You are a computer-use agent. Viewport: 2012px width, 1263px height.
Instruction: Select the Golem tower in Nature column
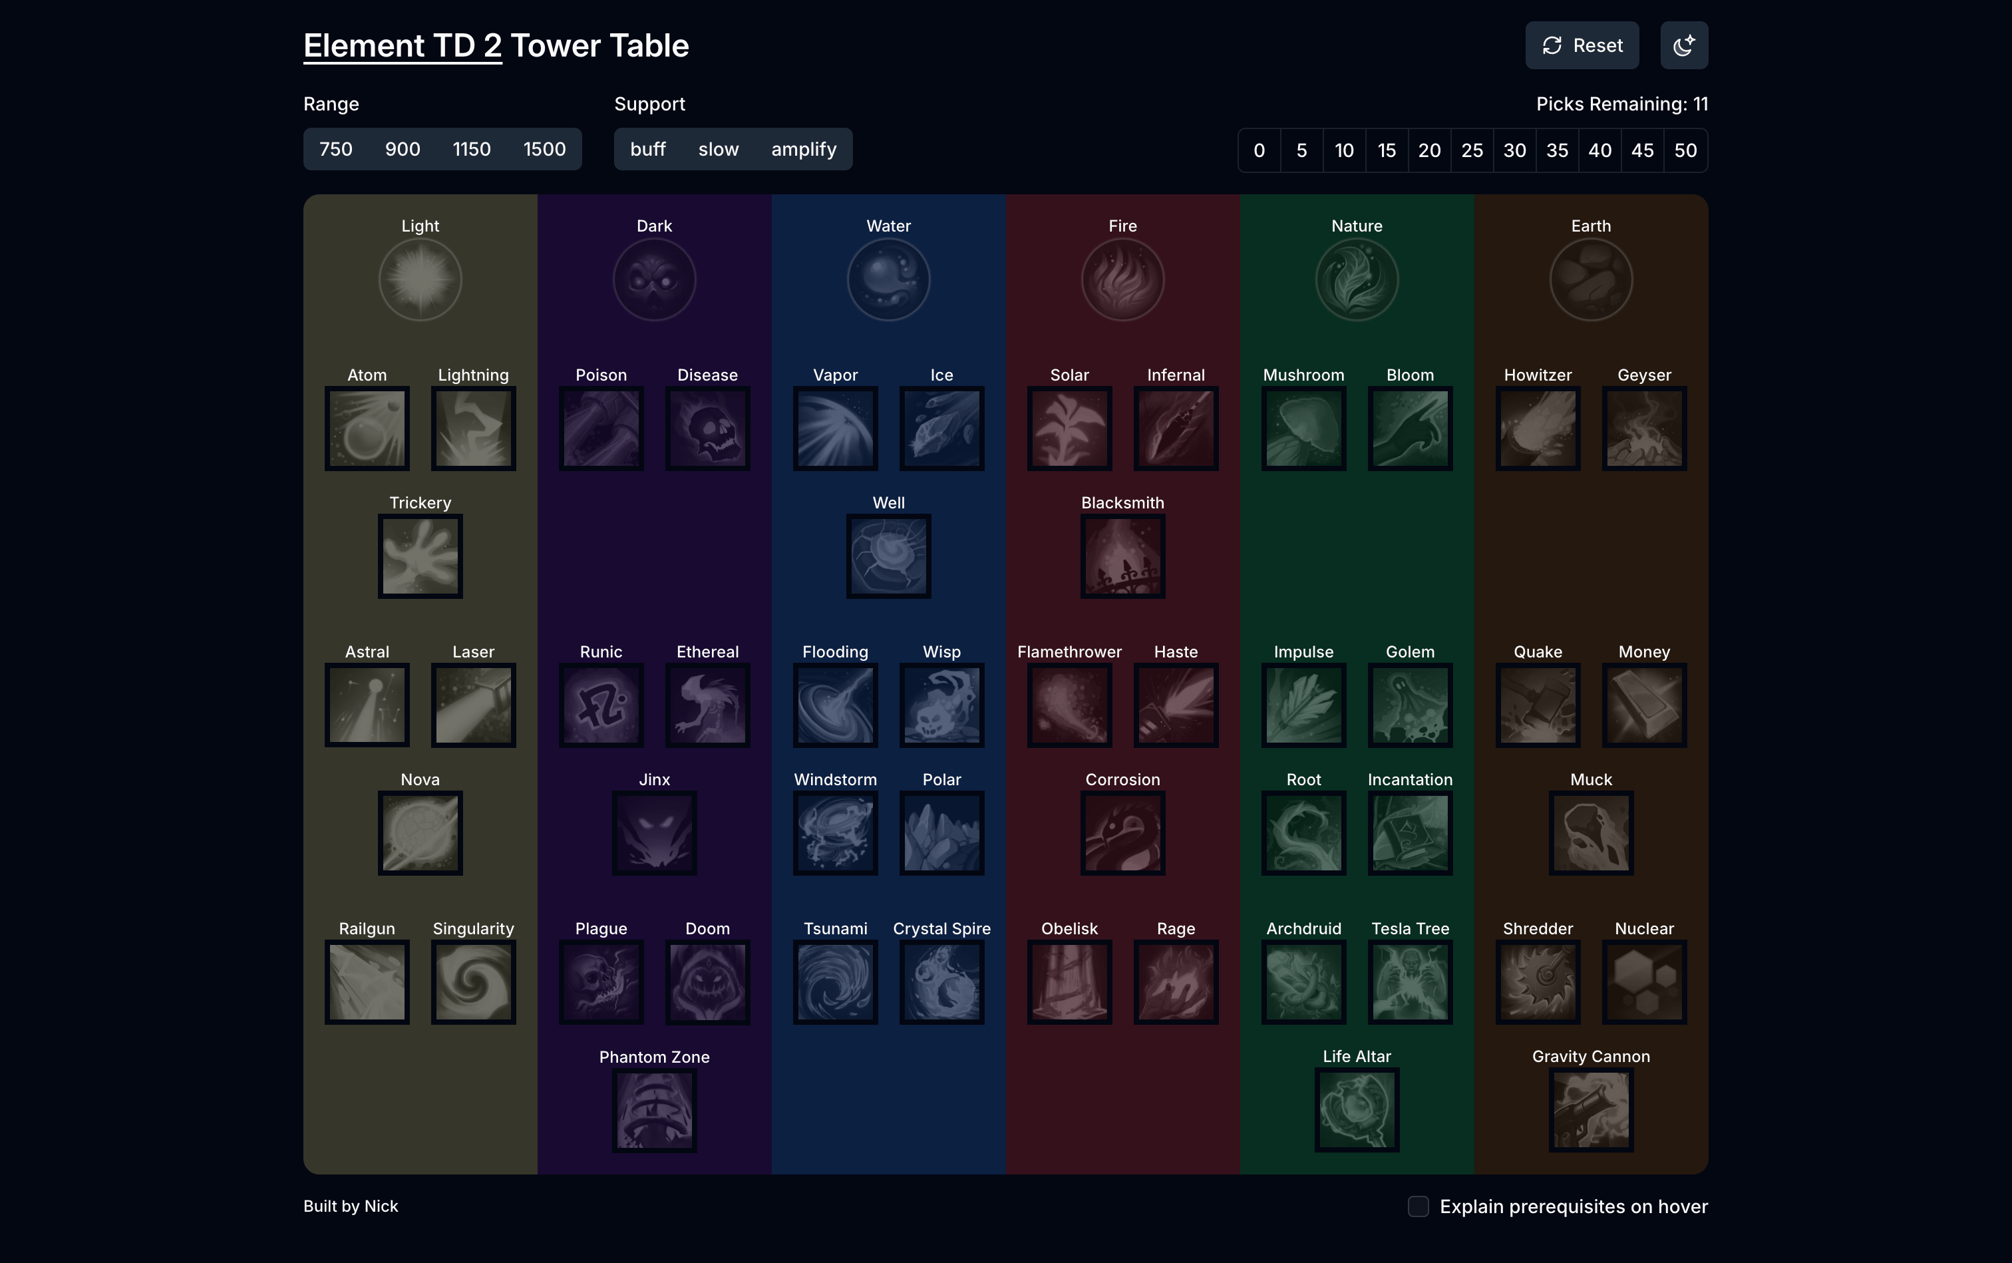point(1410,705)
